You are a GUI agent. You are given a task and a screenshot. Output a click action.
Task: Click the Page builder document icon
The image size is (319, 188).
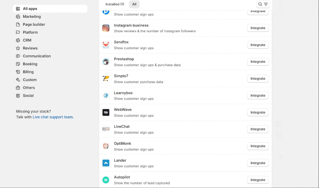point(18,25)
